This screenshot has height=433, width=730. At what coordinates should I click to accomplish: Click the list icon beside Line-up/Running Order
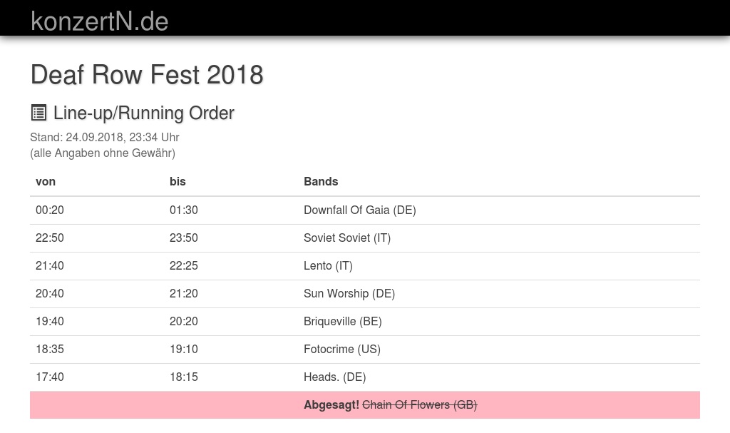coord(38,113)
